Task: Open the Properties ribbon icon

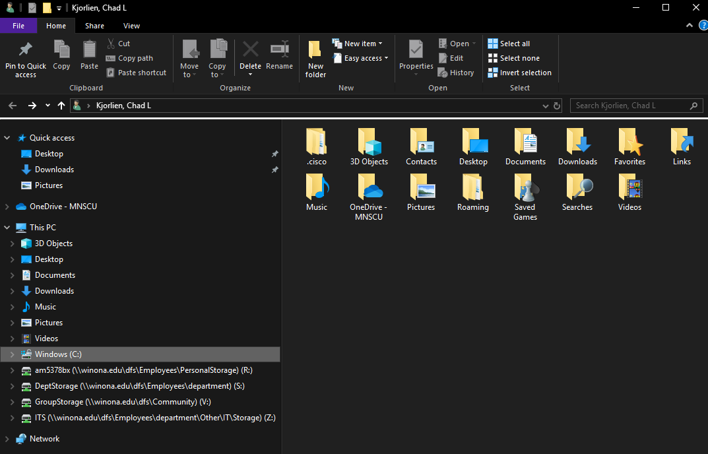Action: (416, 50)
